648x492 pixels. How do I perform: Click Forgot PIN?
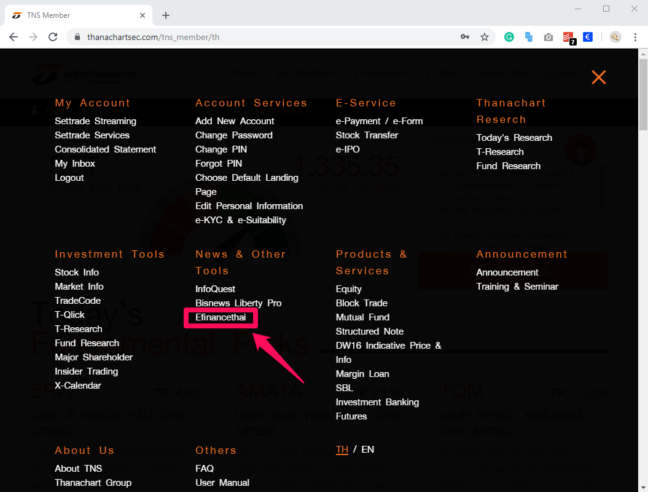point(219,164)
